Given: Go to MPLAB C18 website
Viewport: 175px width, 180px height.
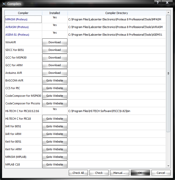Looking at the screenshot, I should click(x=55, y=164).
